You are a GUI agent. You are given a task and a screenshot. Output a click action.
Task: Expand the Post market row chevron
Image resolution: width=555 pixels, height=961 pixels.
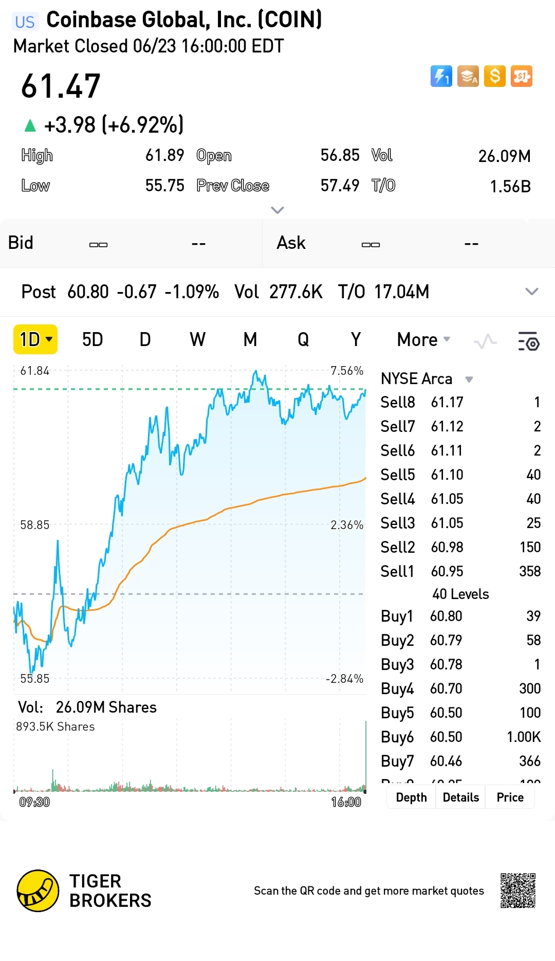pos(531,292)
